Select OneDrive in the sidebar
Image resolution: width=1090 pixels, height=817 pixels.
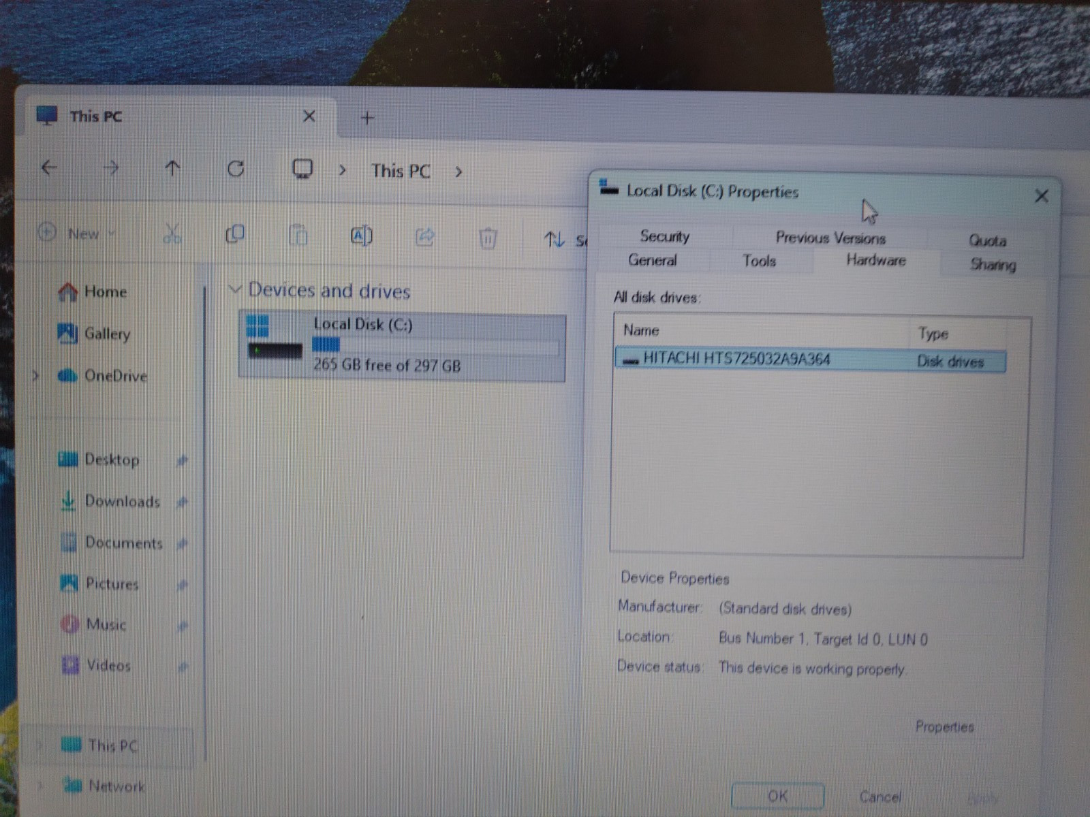[102, 375]
